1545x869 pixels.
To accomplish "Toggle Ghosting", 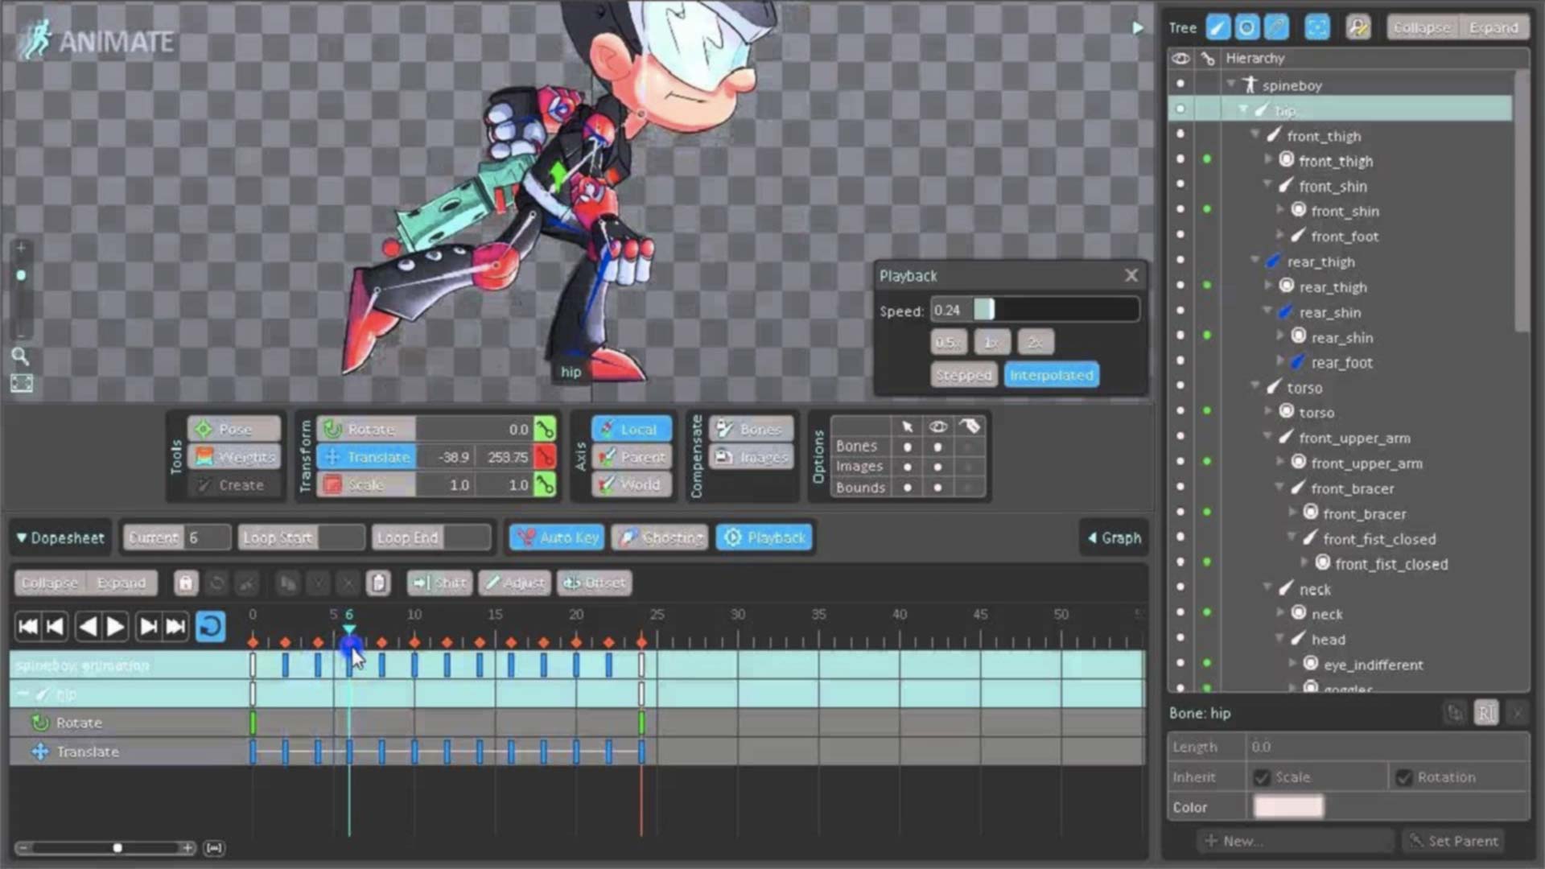I will tap(660, 537).
